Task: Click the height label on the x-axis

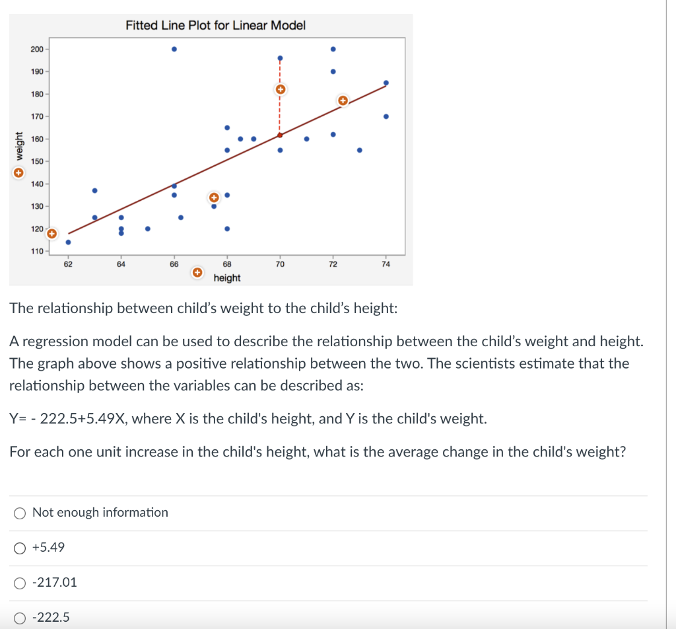Action: coord(228,277)
